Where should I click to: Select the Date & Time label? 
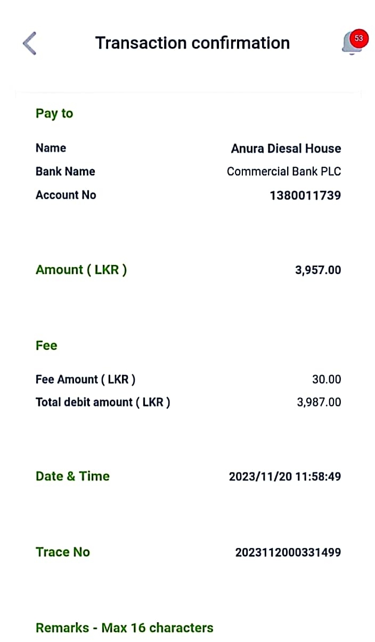[72, 476]
